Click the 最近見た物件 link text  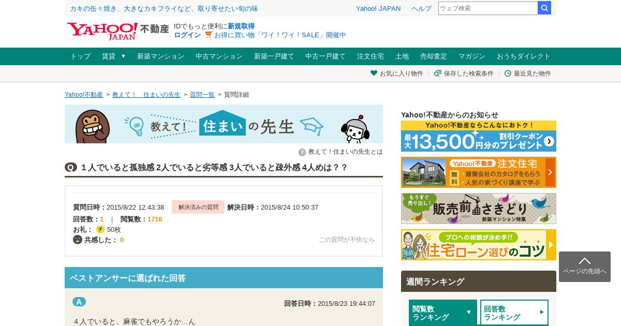533,73
